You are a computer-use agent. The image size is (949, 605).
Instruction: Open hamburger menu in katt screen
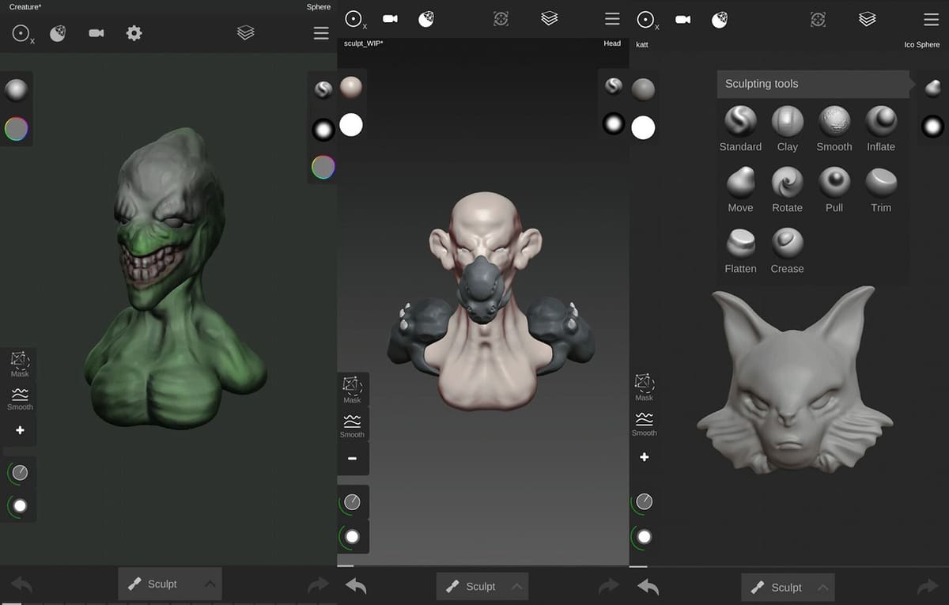(932, 19)
